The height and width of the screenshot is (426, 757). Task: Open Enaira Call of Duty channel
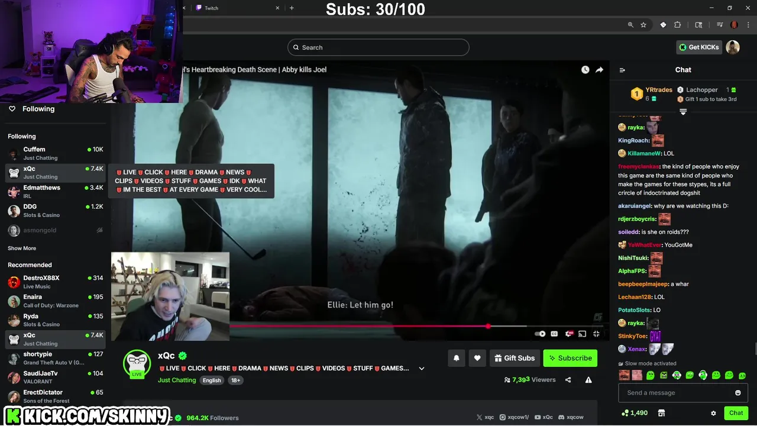pyautogui.click(x=56, y=301)
